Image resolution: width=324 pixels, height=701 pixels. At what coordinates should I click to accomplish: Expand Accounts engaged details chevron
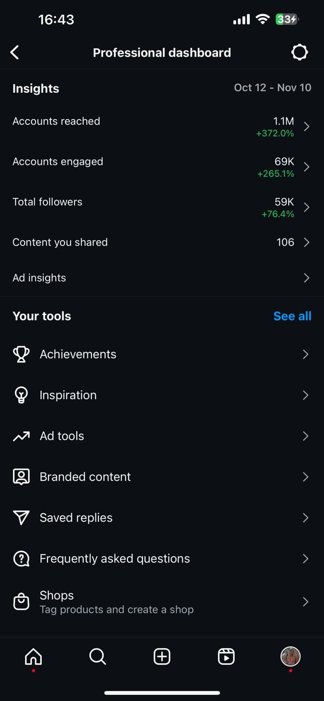pyautogui.click(x=306, y=167)
